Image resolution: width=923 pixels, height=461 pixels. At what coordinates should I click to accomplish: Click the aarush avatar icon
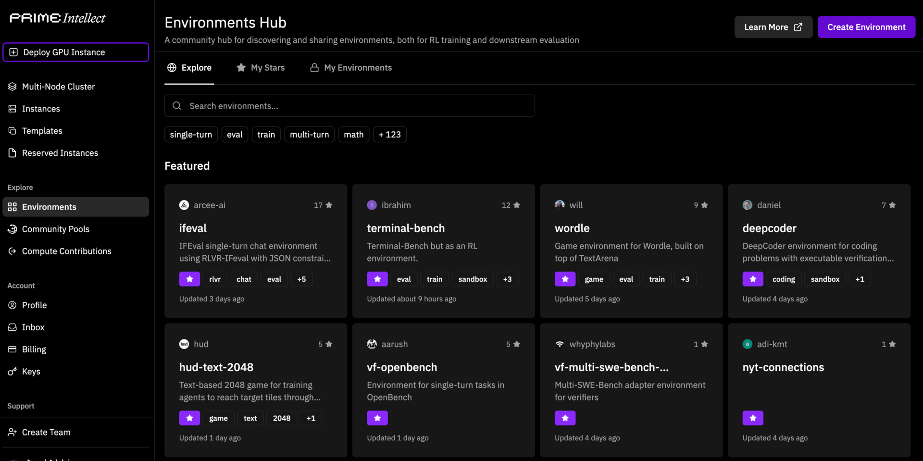[372, 344]
